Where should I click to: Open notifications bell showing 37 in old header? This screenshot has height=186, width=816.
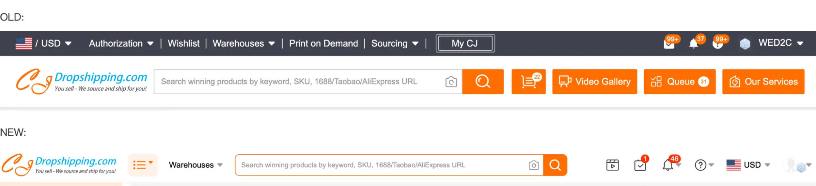coord(694,44)
